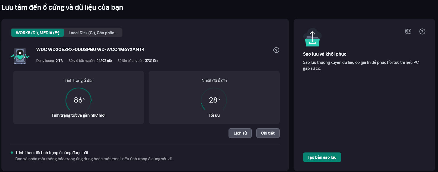Click Sao lưu và khôi phục heading
The image size is (438, 172).
325,54
